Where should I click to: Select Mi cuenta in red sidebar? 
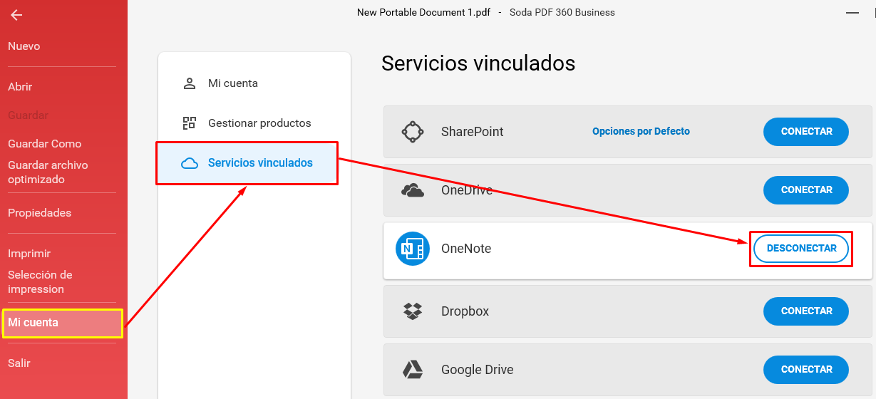click(63, 323)
